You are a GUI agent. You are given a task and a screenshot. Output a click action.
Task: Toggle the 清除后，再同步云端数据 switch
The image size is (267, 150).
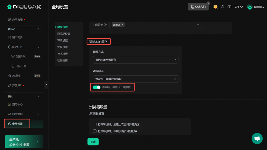coord(97,87)
